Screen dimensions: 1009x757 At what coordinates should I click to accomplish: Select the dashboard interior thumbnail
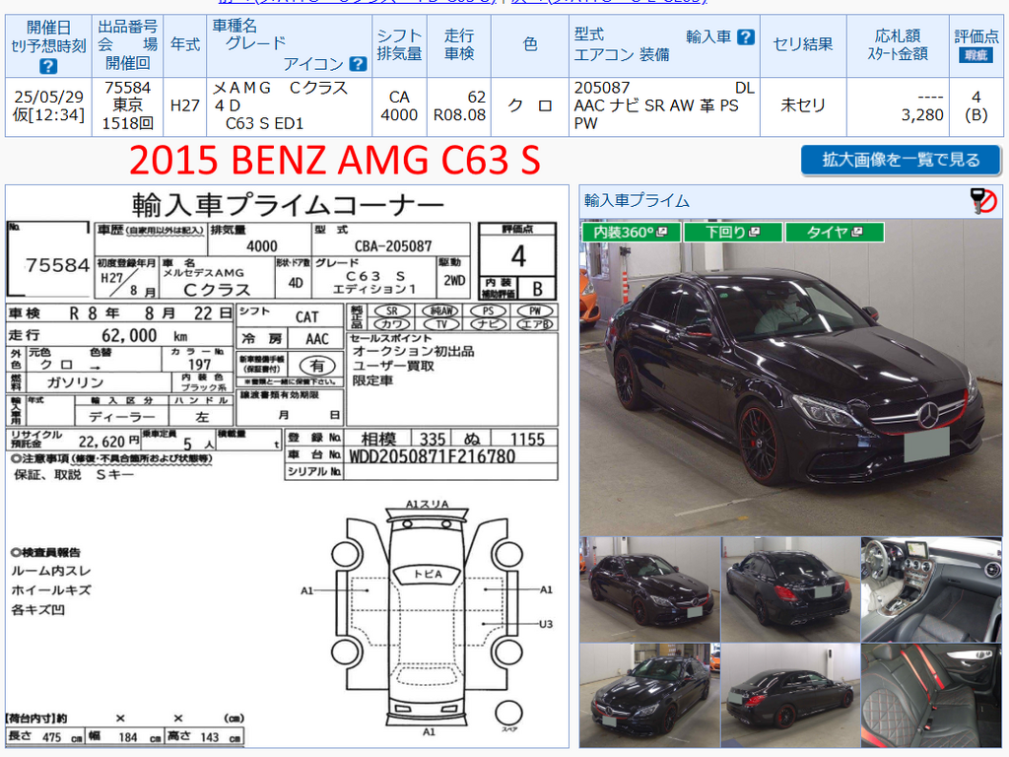932,589
